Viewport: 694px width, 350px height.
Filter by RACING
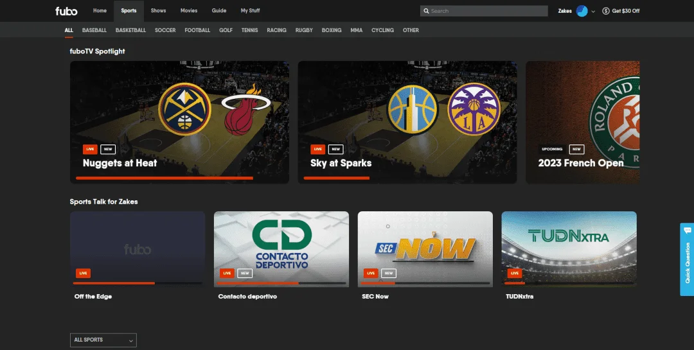coord(276,30)
